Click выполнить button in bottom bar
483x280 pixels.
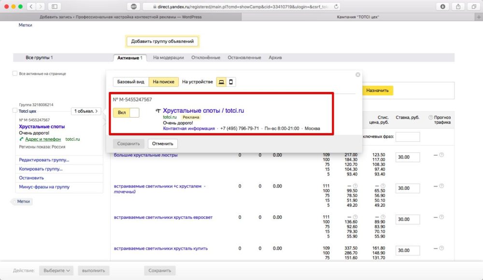pyautogui.click(x=94, y=270)
